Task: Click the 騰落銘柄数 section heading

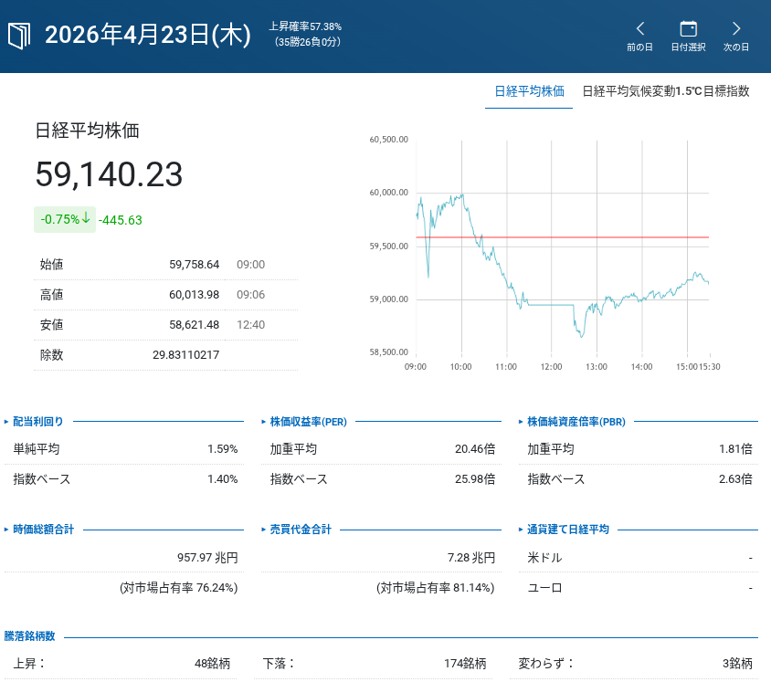Action: coord(30,636)
